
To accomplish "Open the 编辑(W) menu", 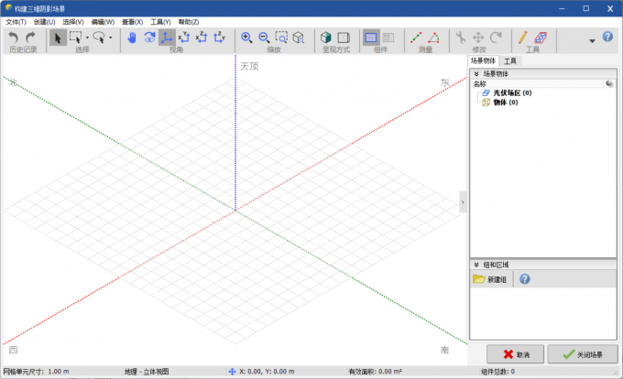I will (103, 22).
